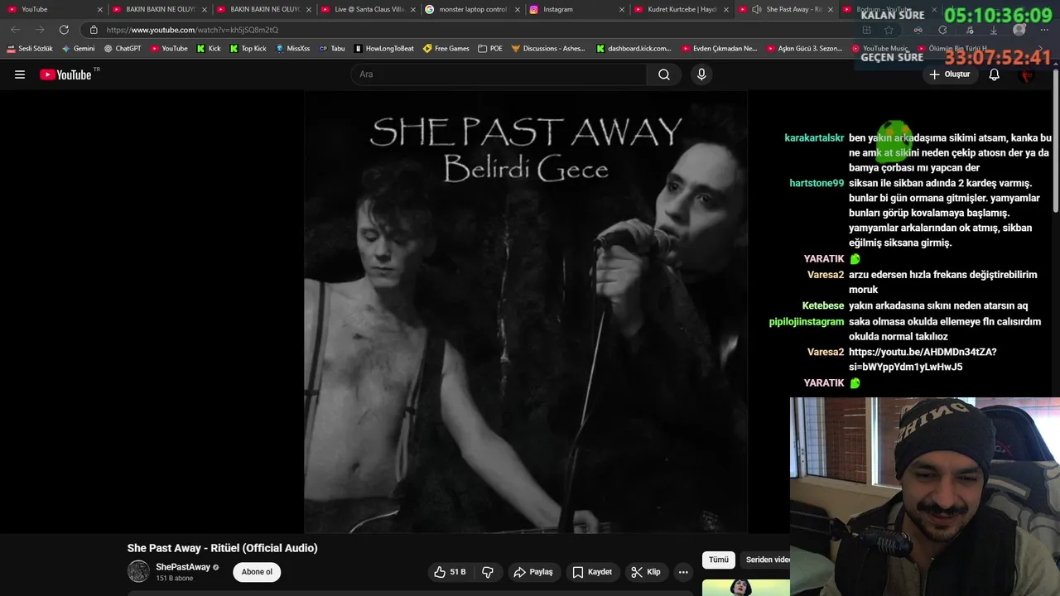Reload the page with the refresh icon

pyautogui.click(x=64, y=30)
